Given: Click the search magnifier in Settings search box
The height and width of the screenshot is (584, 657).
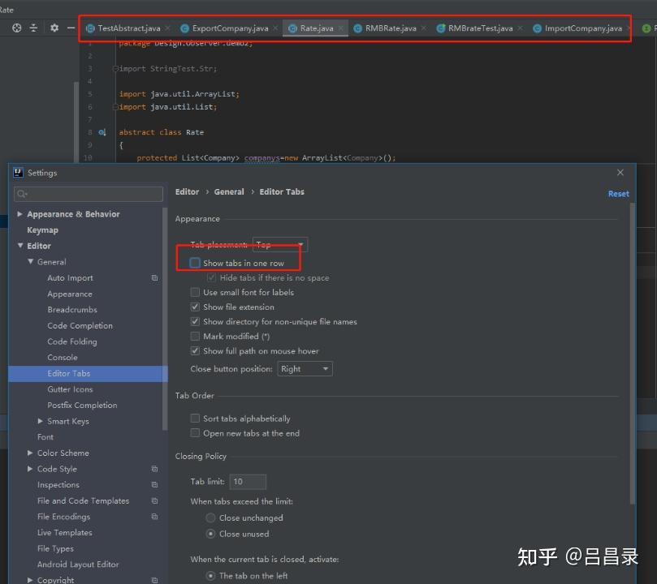Looking at the screenshot, I should click(x=21, y=193).
